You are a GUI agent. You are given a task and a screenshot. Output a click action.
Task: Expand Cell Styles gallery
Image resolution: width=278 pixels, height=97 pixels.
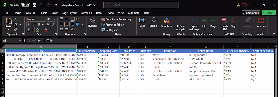(118, 30)
